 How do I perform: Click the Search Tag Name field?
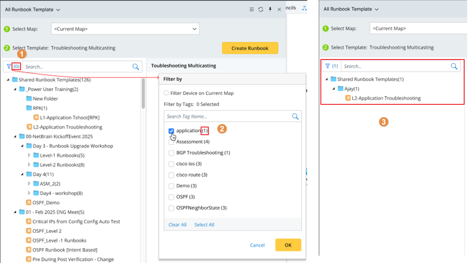(227, 116)
